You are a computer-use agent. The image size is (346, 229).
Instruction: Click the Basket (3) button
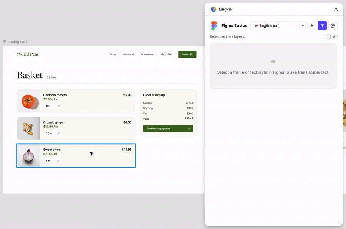[x=187, y=54]
